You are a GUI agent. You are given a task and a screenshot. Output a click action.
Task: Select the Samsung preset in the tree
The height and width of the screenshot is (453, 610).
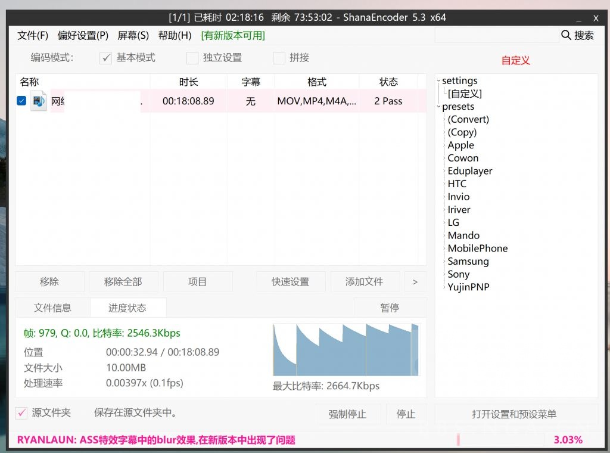468,261
